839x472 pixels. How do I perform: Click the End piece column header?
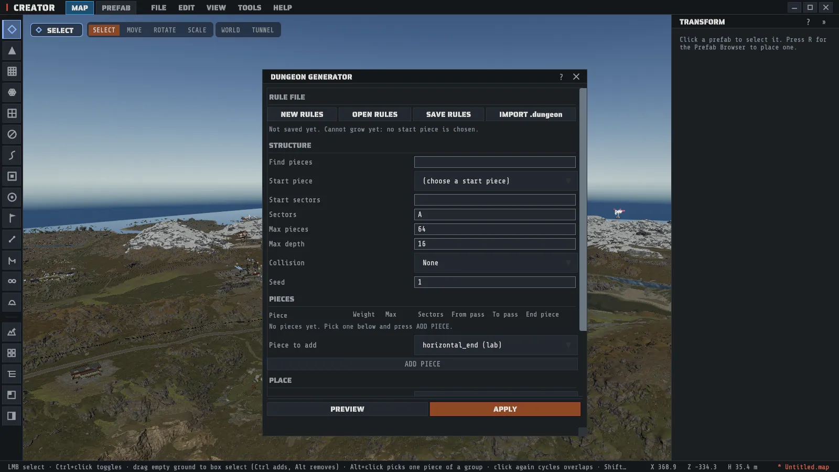tap(542, 315)
